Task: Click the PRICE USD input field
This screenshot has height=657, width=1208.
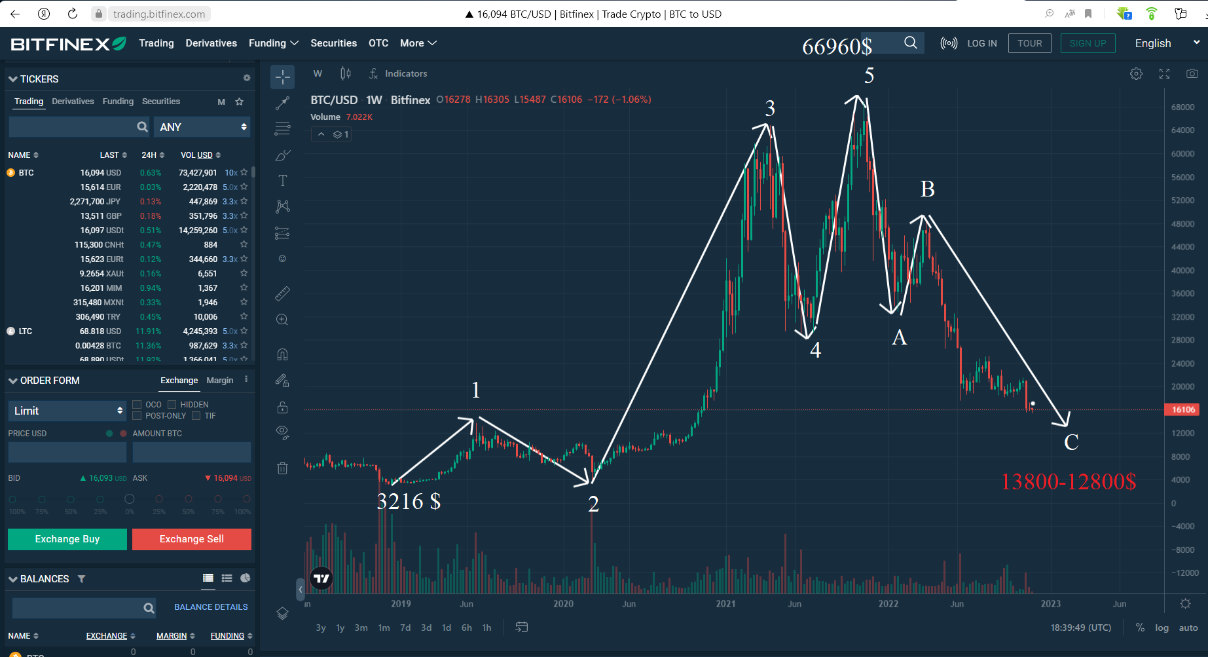Action: click(67, 452)
